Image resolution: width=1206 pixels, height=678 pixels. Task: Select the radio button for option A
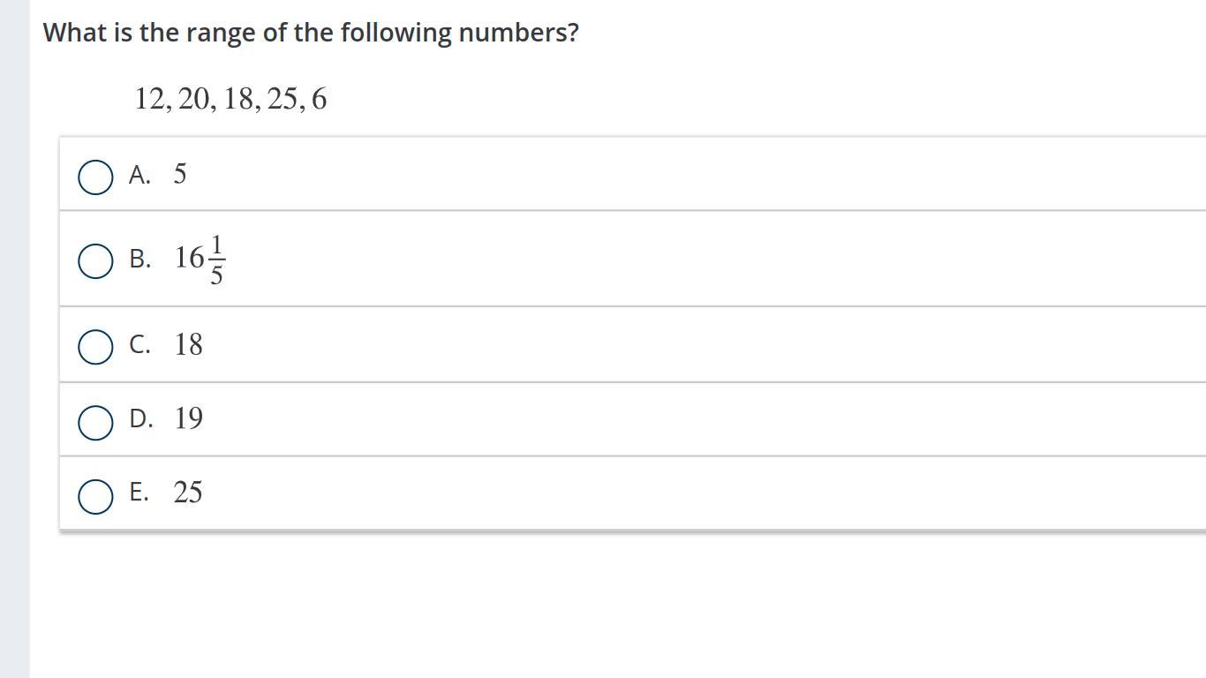coord(95,177)
